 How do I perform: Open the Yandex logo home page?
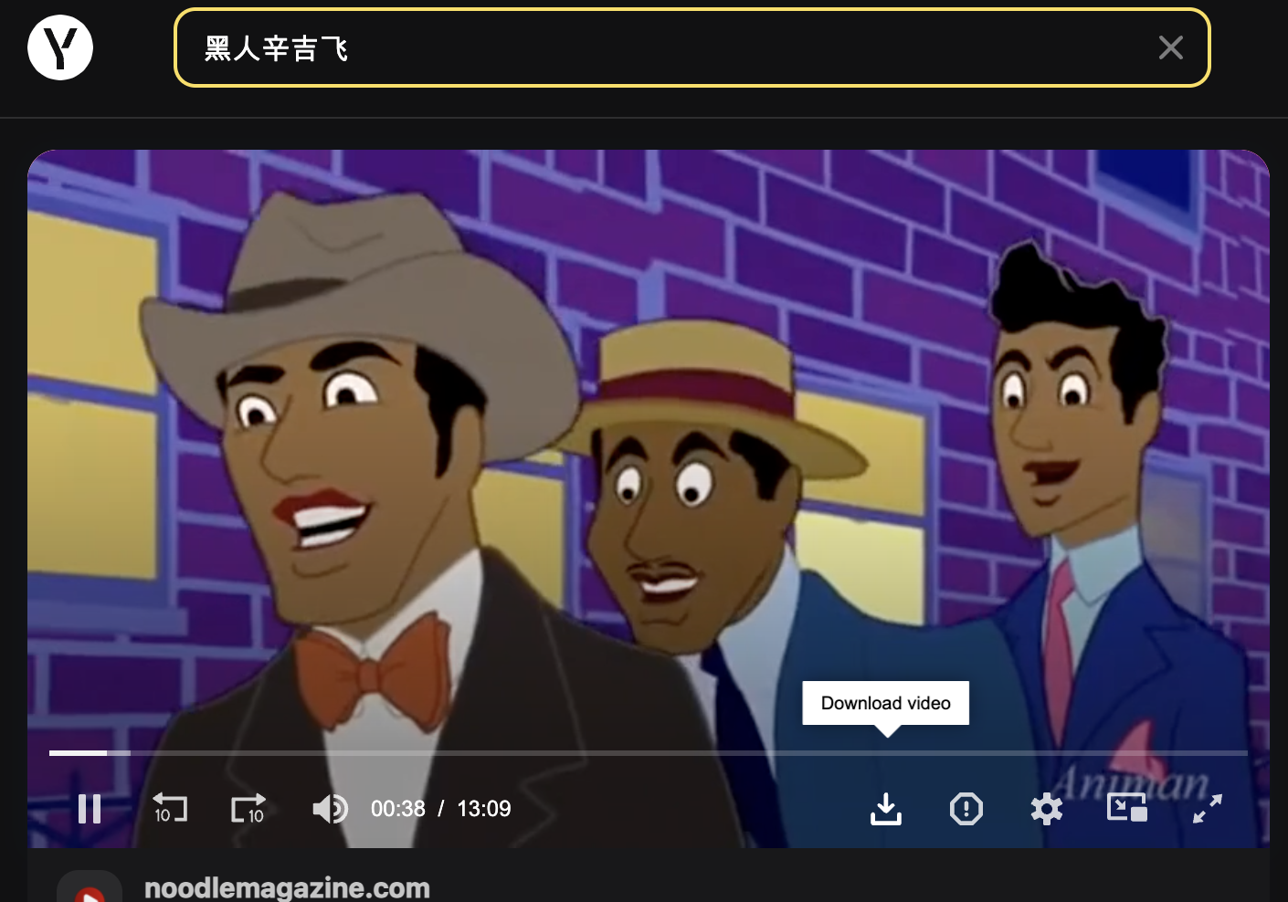tap(60, 47)
